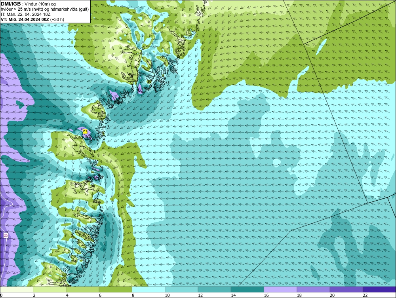Select the above 22 m/s dark indigo swatch
Viewport: 396px width, 298px height.
tap(379, 289)
